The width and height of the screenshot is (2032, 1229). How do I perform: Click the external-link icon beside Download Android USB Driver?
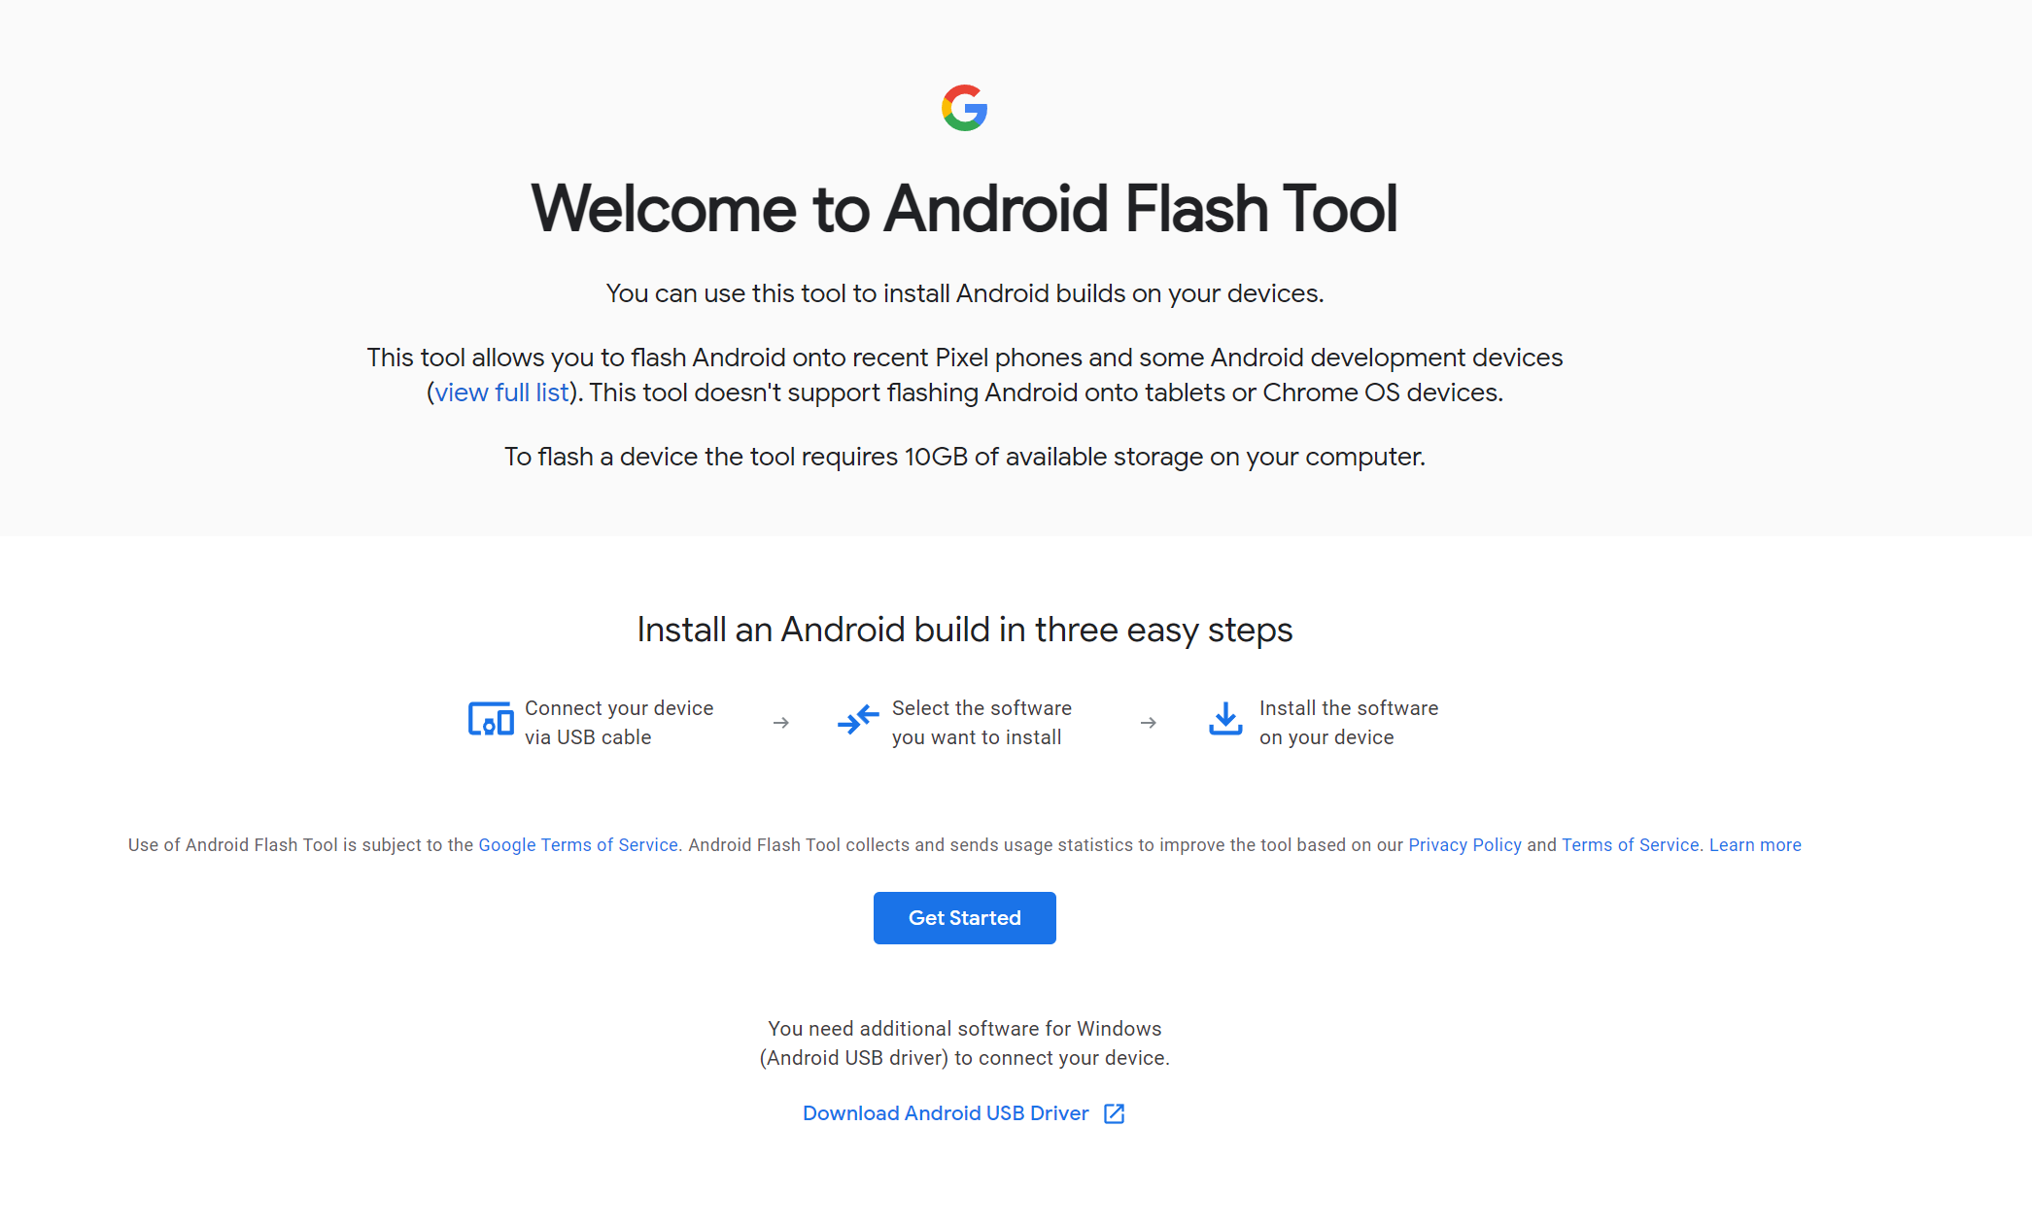[1114, 1113]
